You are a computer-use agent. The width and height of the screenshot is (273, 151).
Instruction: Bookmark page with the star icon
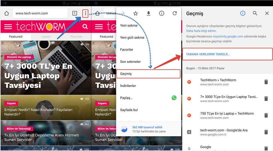[x=135, y=13]
